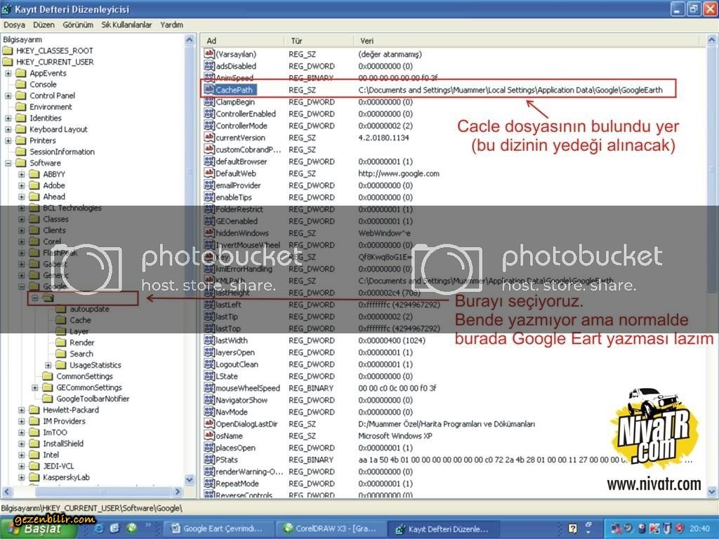Click the Veri column header

point(367,41)
